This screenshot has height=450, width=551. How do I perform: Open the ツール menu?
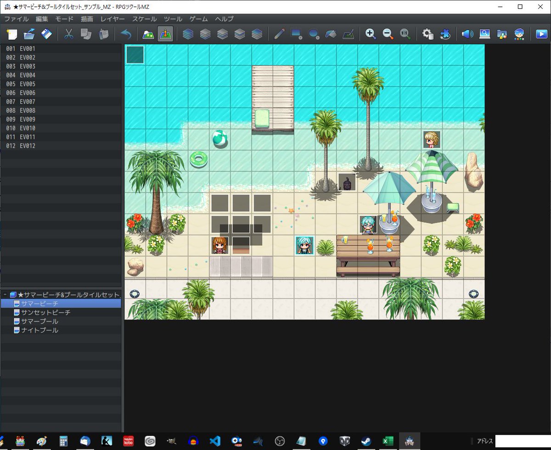click(x=173, y=19)
